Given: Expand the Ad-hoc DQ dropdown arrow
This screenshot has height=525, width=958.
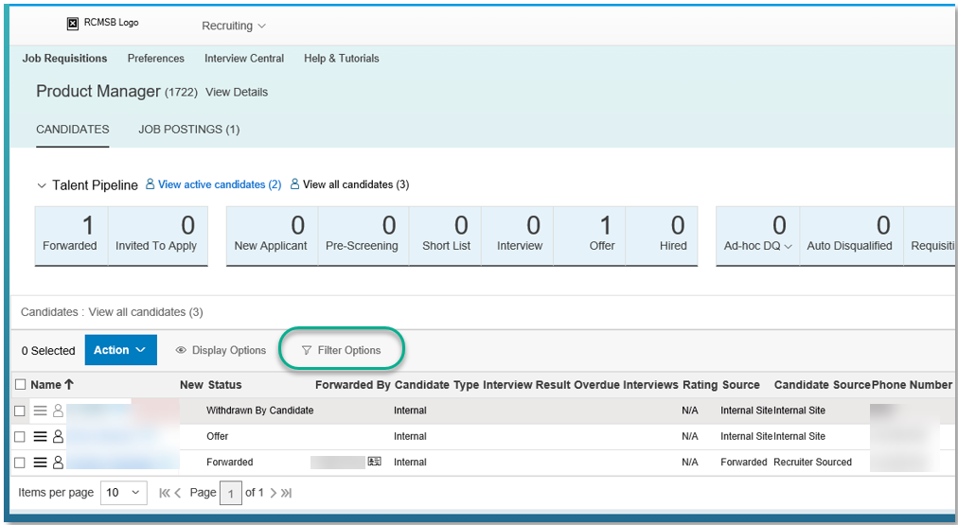Looking at the screenshot, I should (x=789, y=247).
